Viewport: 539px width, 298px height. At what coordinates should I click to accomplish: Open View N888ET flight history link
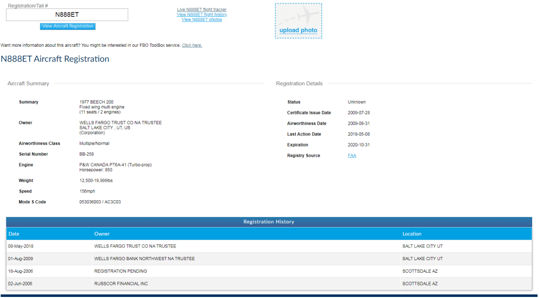202,15
